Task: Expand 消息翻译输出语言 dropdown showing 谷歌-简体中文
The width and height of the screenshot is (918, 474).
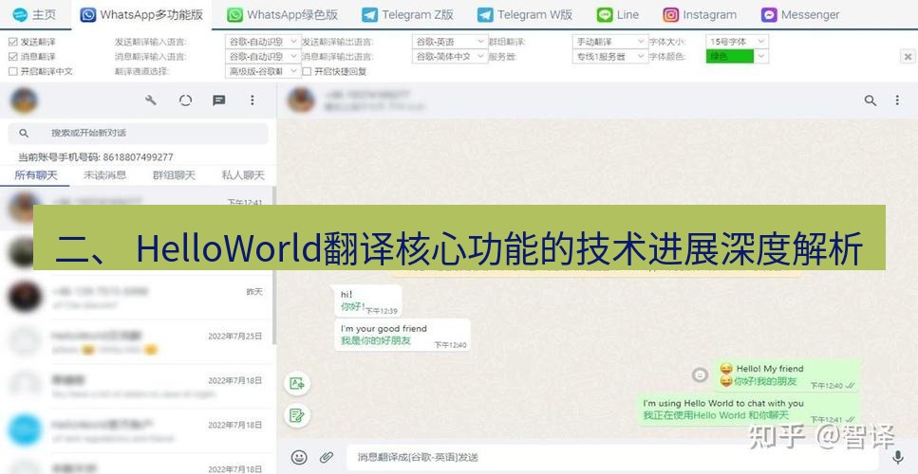Action: [450, 57]
